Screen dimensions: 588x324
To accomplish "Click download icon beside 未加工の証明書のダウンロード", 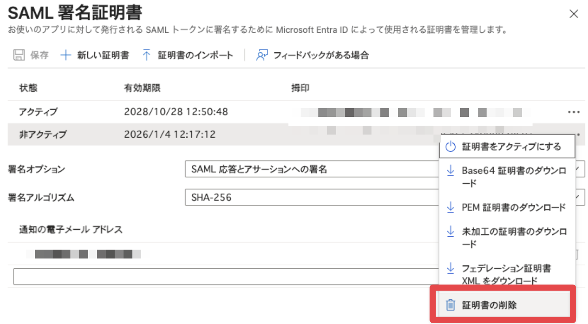I will tap(450, 231).
